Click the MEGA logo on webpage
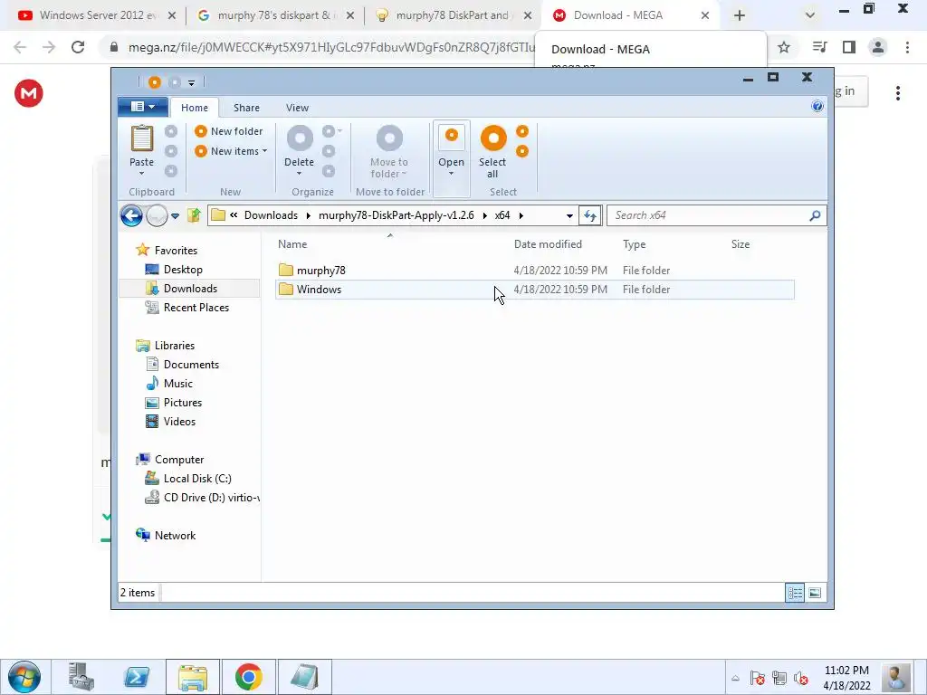927x695 pixels. click(29, 93)
